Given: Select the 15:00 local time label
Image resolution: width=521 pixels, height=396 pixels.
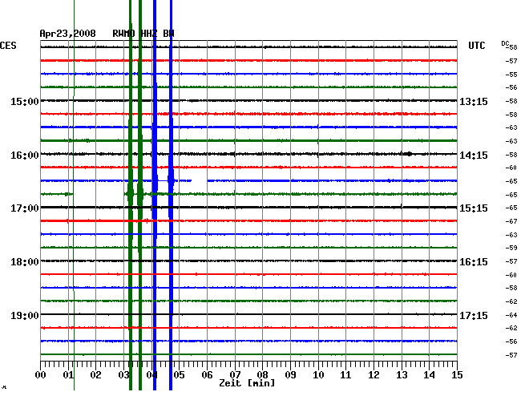Looking at the screenshot, I should (25, 101).
